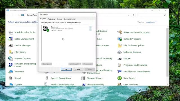Open Programs and Features icon
The height and width of the screenshot is (101, 180).
119,65
